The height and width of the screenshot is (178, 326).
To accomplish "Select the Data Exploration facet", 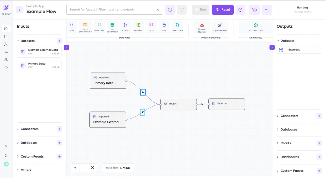I will click(85, 27).
